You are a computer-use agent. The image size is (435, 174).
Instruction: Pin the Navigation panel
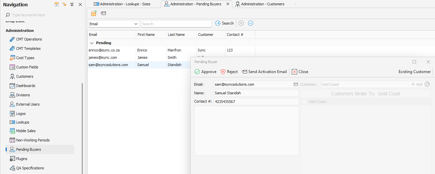point(72,5)
